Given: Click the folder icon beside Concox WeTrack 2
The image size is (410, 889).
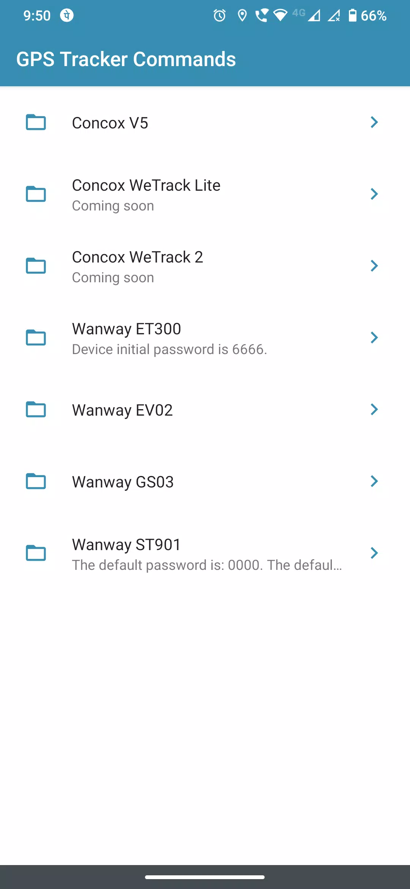Looking at the screenshot, I should (36, 266).
